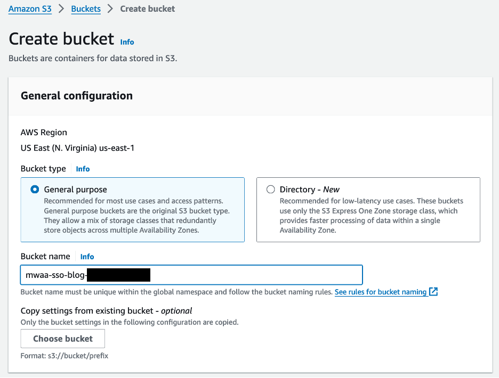Image resolution: width=499 pixels, height=378 pixels.
Task: Click the Format: s3://bucket/prefix hint text
Action: point(65,355)
